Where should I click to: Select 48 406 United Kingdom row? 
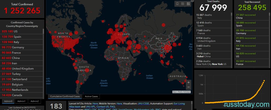tap(21, 69)
